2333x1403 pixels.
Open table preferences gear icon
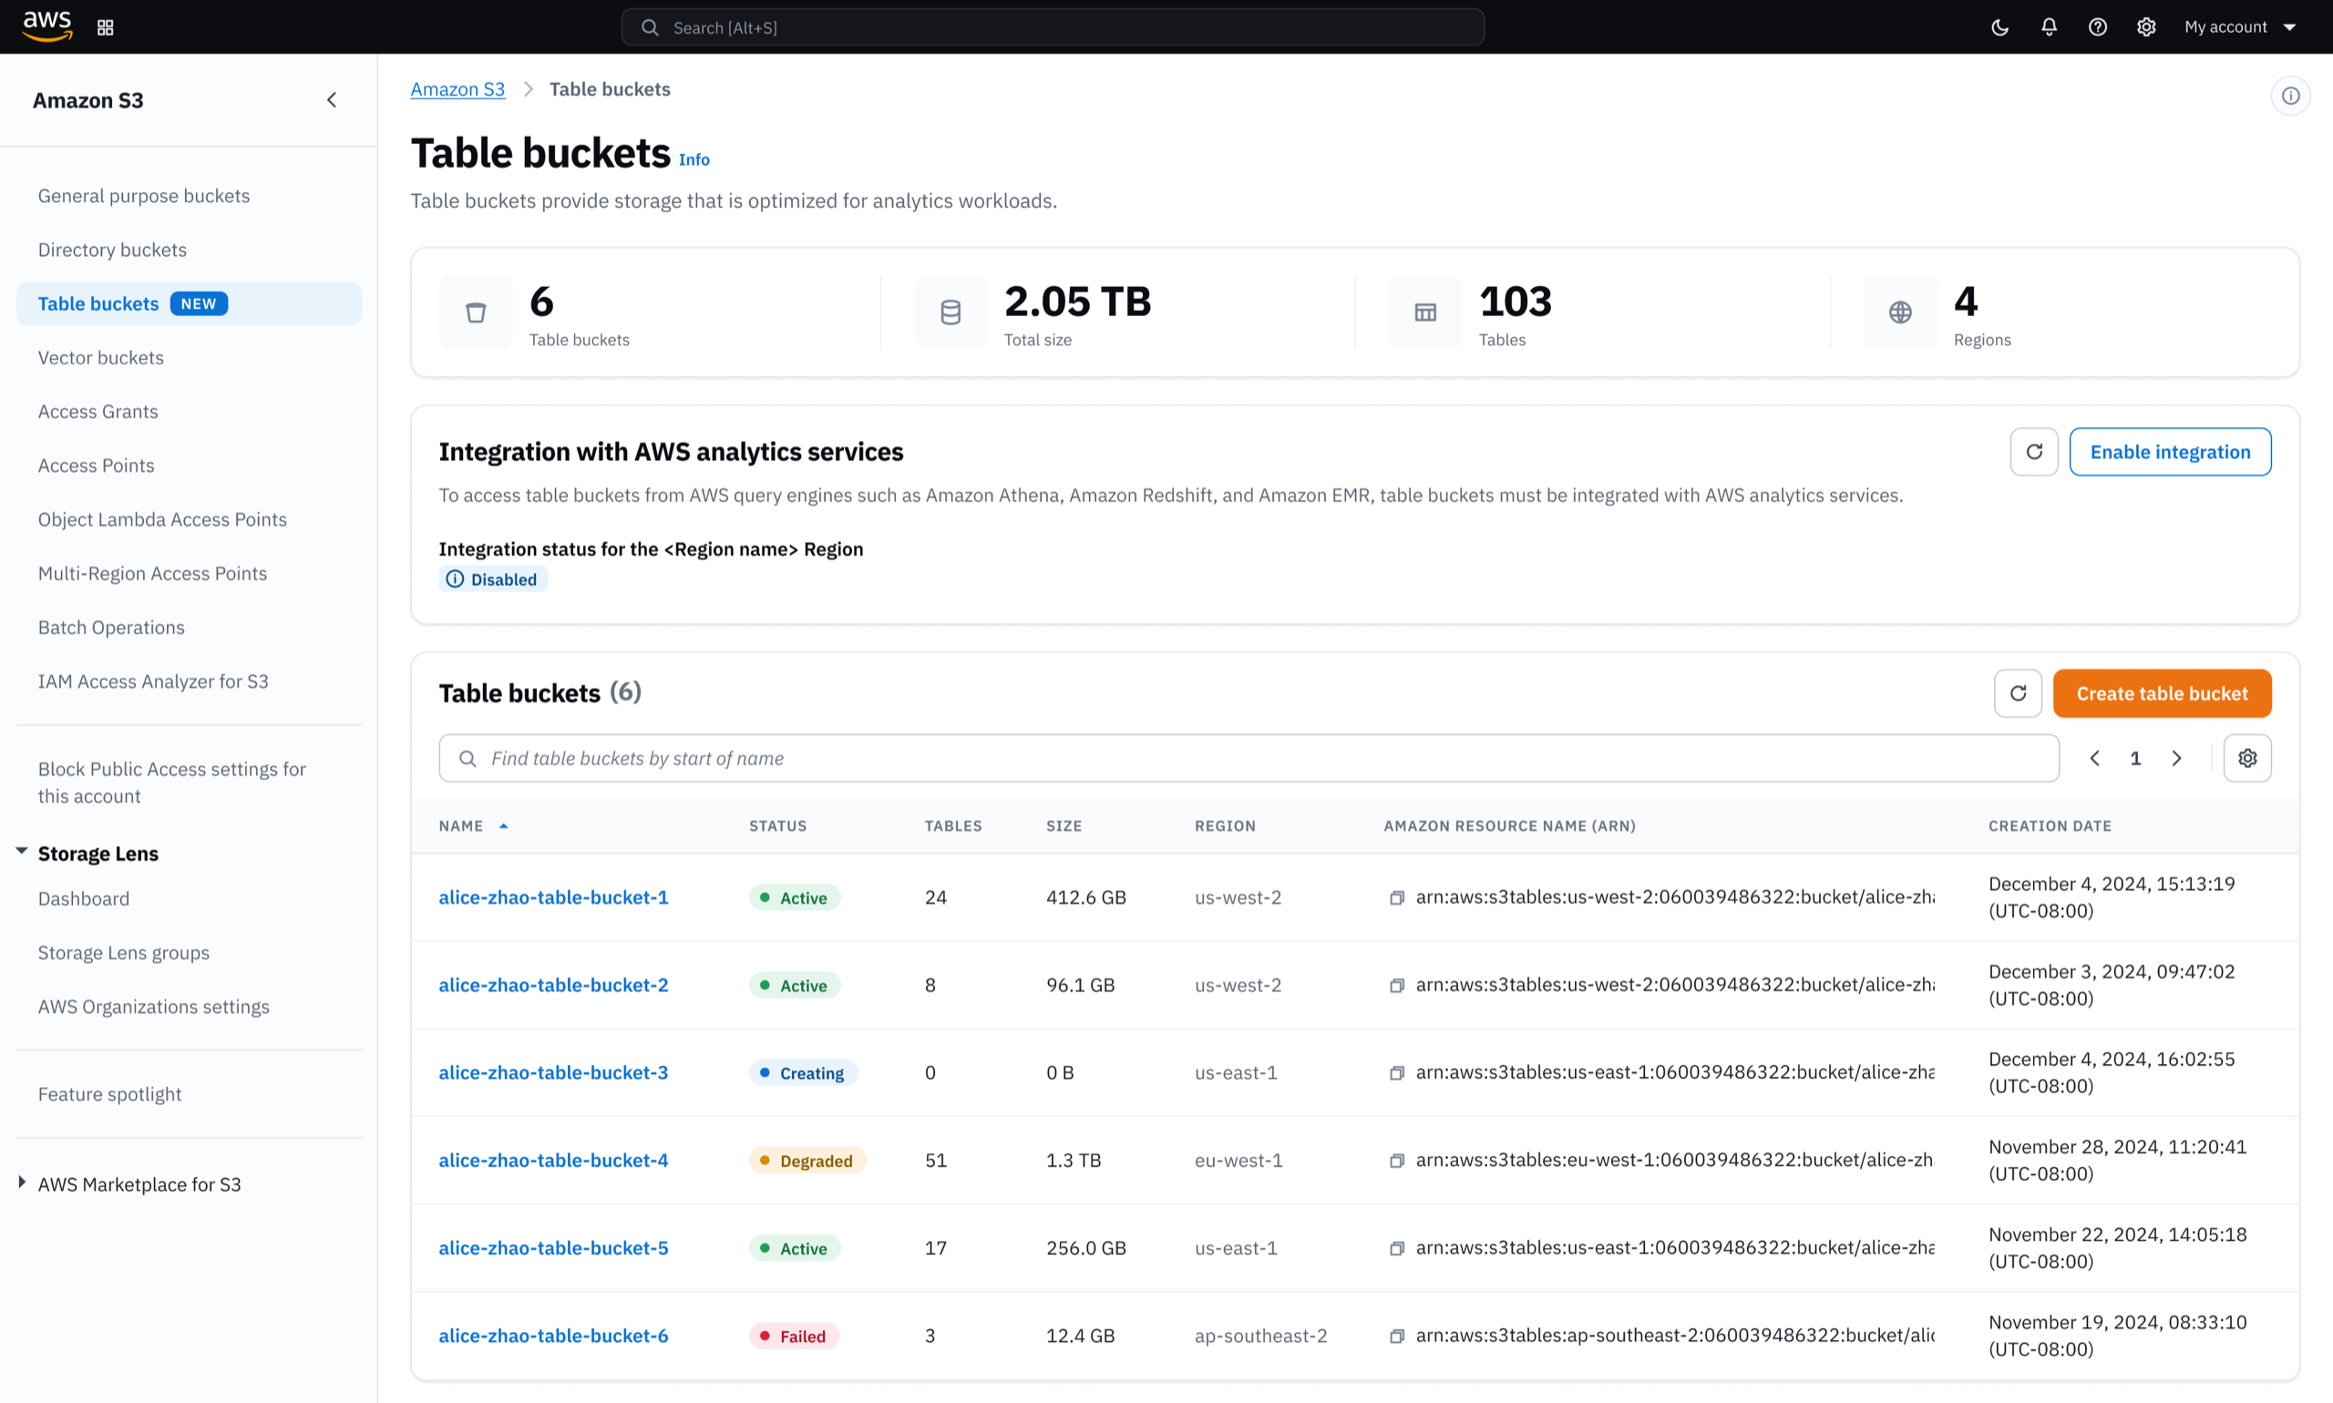pos(2247,758)
